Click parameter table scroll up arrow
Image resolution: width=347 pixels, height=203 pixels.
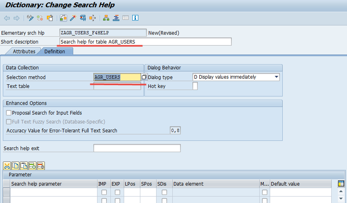[x=341, y=191]
